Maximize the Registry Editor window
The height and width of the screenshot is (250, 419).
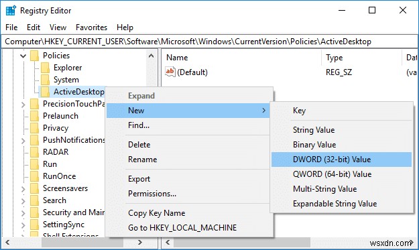[372, 10]
